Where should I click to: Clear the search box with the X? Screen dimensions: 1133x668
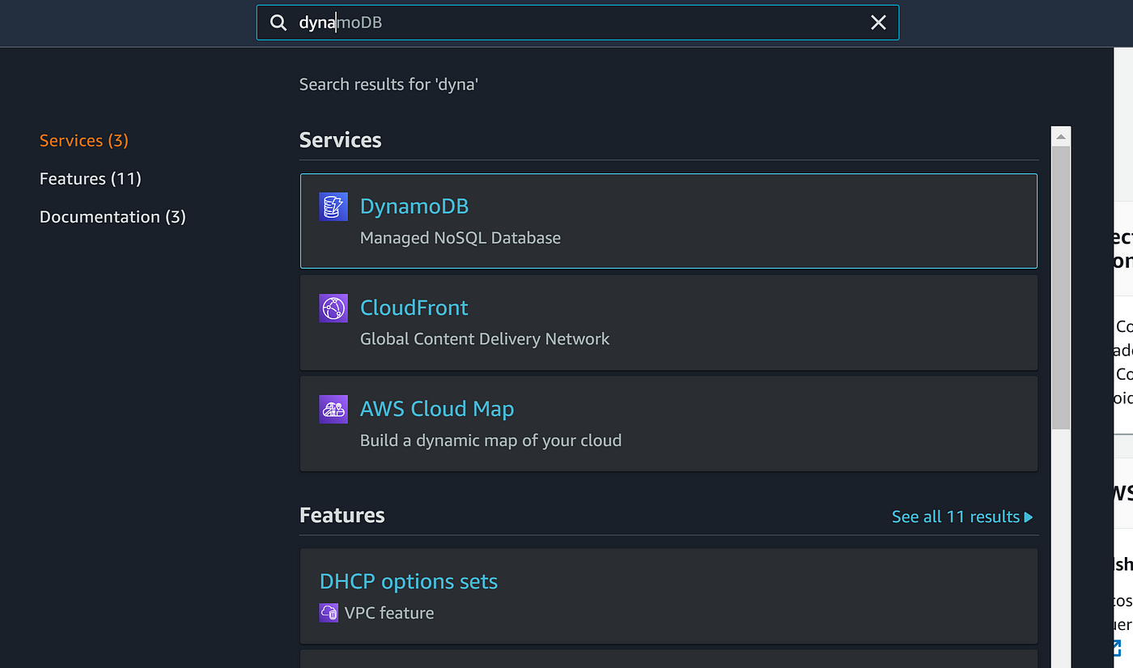tap(878, 23)
